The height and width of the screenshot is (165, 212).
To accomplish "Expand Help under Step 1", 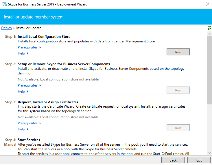I will click(x=23, y=53).
